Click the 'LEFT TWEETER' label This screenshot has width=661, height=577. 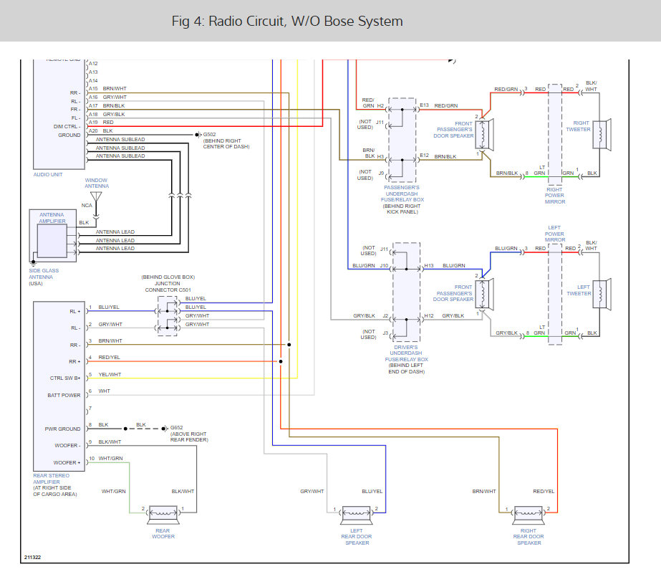[x=579, y=290]
